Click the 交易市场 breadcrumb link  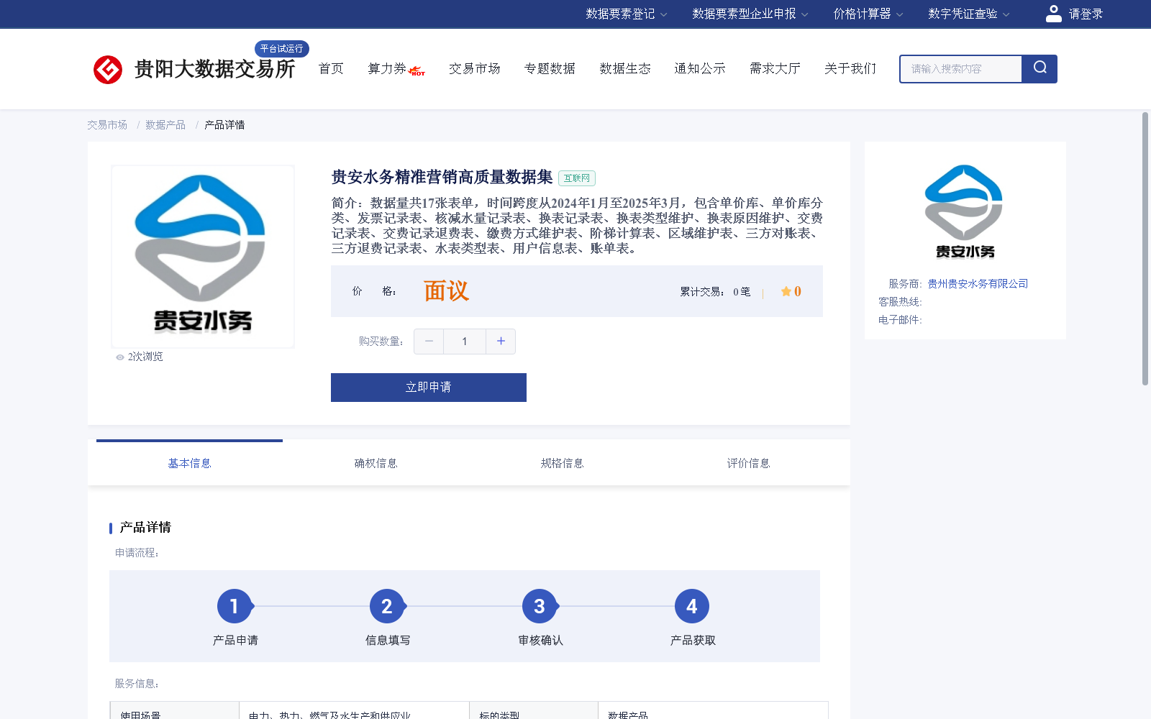[107, 125]
